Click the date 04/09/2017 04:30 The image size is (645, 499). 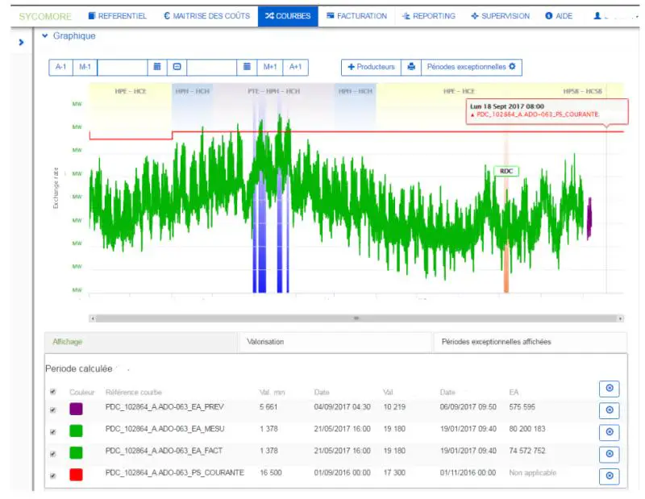click(342, 407)
